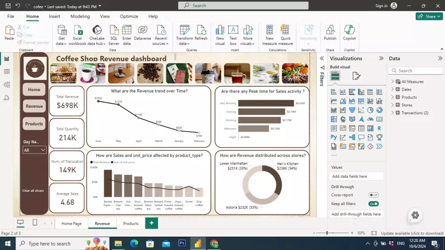Expand the Dates table
This screenshot has height=250, width=445.
(392, 89)
